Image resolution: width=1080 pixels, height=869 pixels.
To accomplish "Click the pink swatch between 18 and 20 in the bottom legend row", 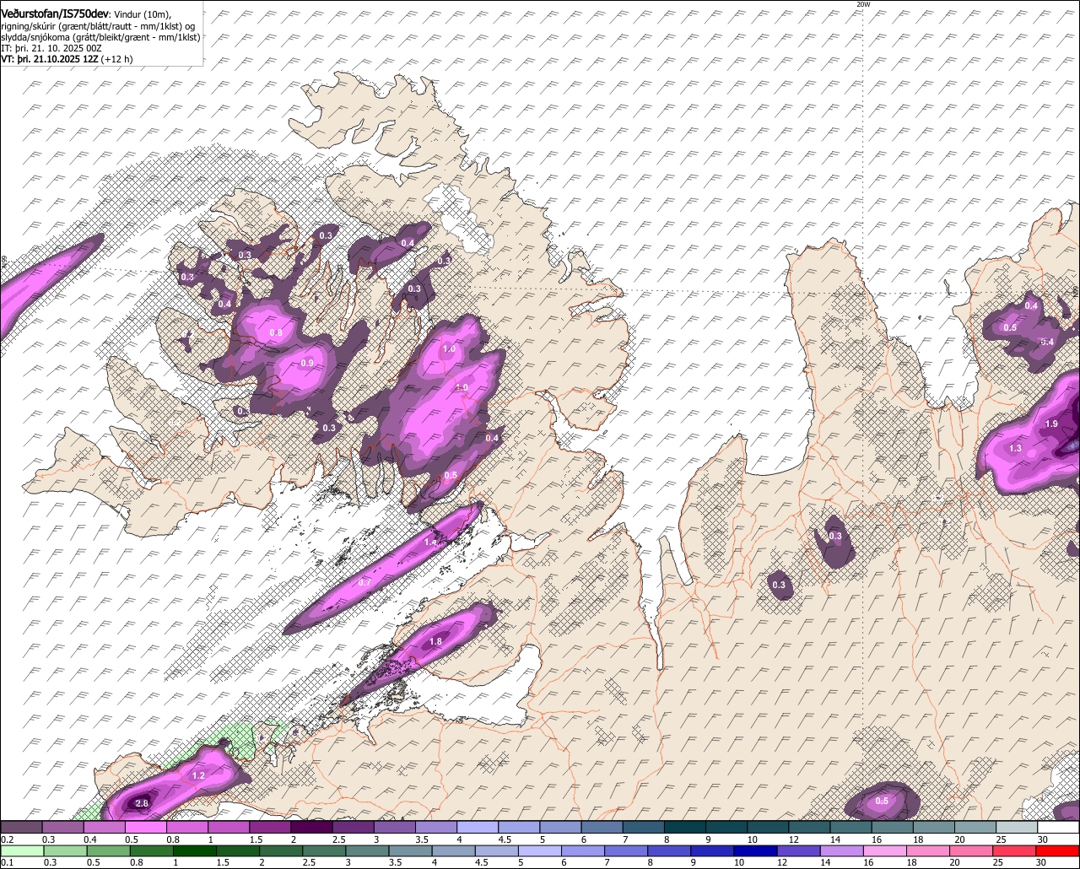I will 930,850.
